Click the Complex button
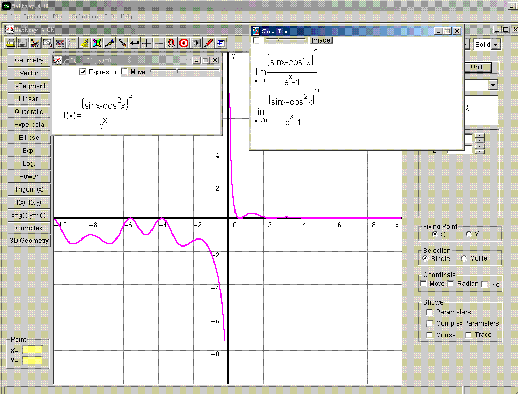 click(29, 228)
